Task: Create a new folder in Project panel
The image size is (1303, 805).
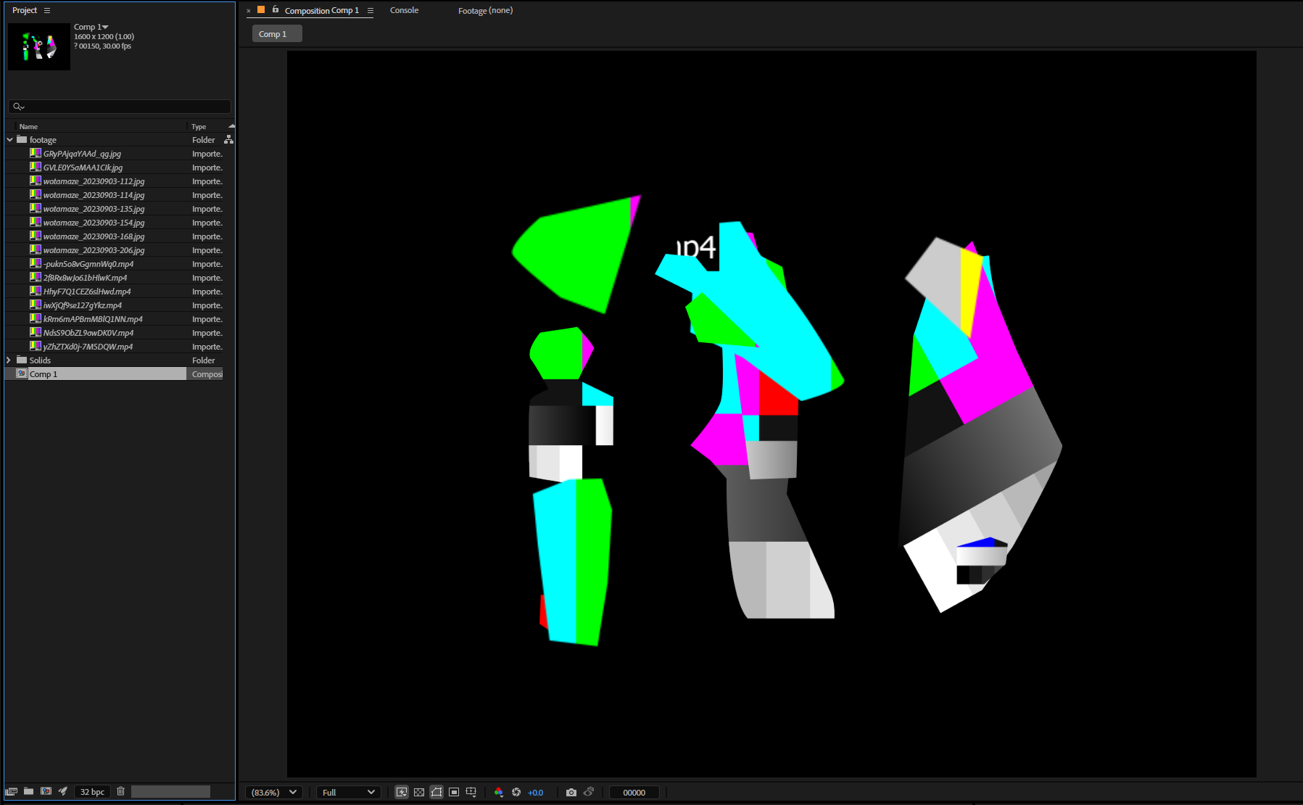Action: (29, 791)
